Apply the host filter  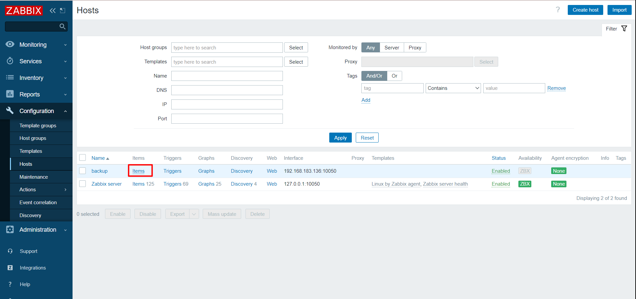pos(340,138)
